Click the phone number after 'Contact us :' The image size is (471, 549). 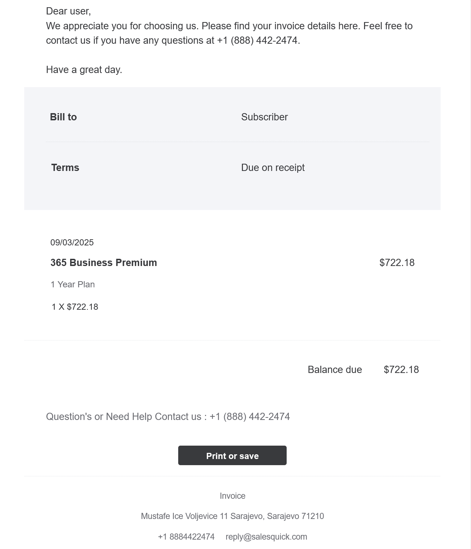coord(249,417)
